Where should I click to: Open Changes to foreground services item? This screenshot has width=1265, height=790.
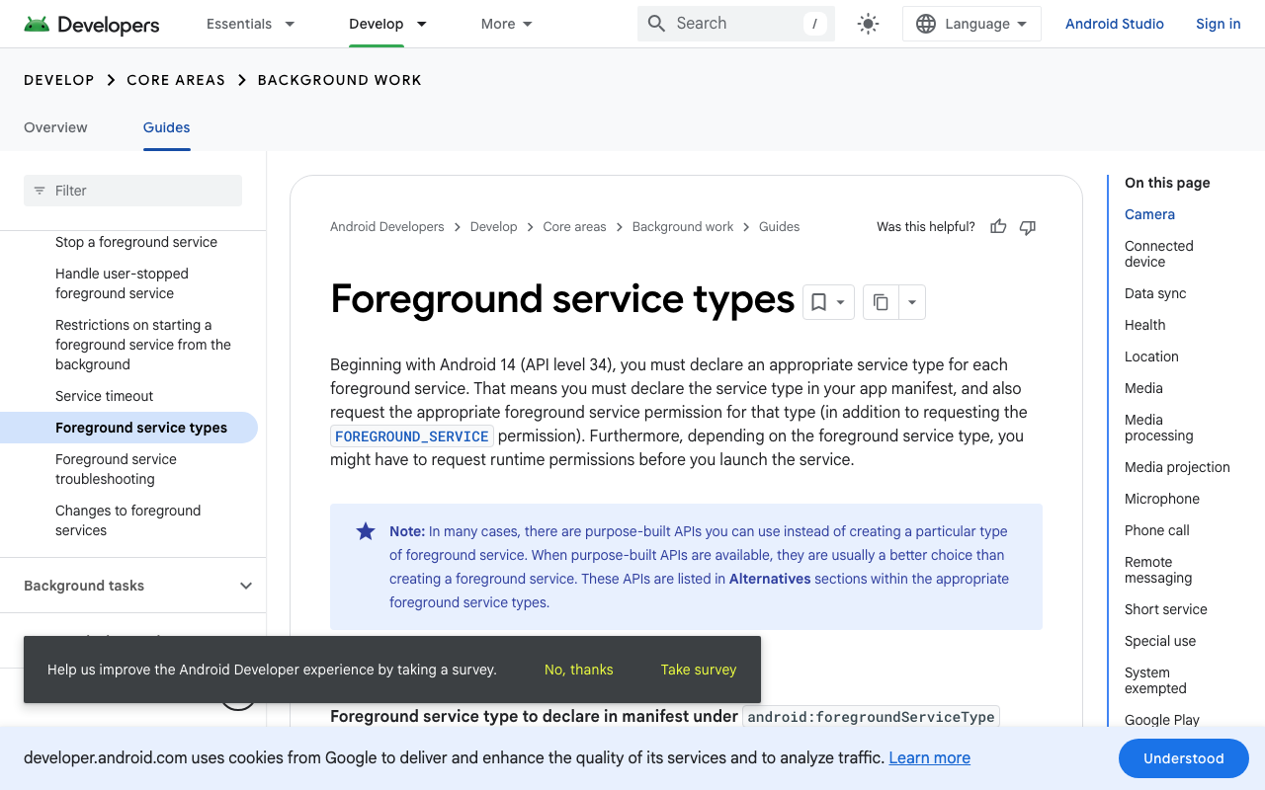click(127, 520)
